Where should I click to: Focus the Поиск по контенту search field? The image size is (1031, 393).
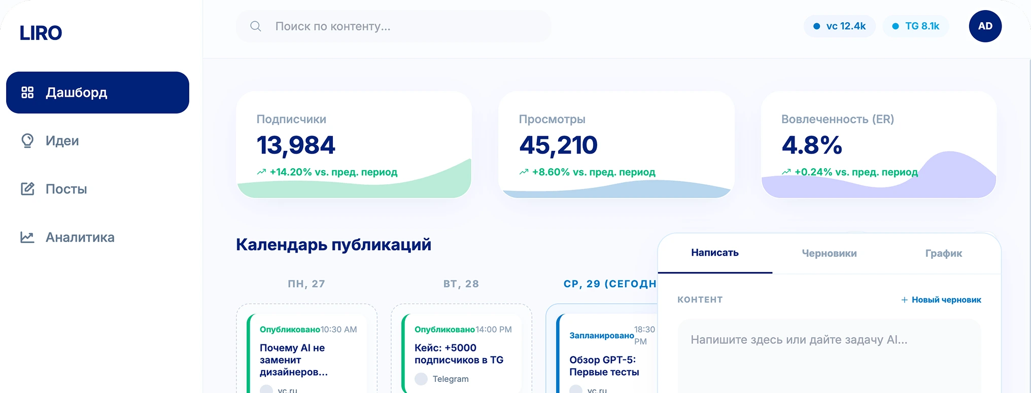pos(394,26)
